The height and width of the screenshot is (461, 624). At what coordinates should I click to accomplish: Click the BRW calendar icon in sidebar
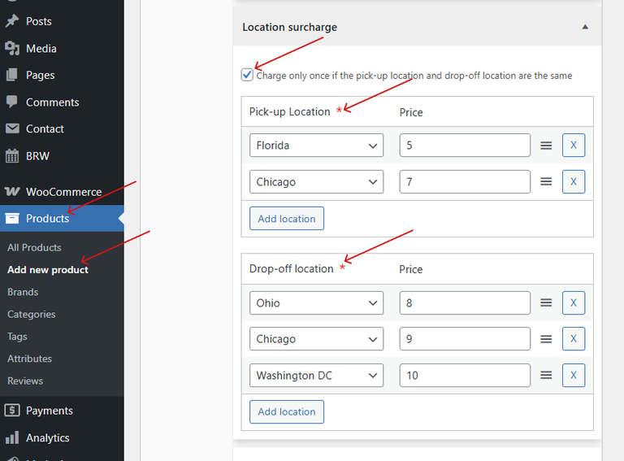click(x=12, y=155)
